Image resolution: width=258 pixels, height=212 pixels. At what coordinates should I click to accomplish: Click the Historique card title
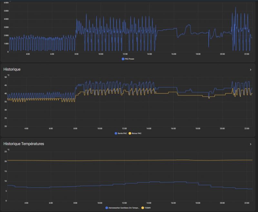[x=12, y=69]
